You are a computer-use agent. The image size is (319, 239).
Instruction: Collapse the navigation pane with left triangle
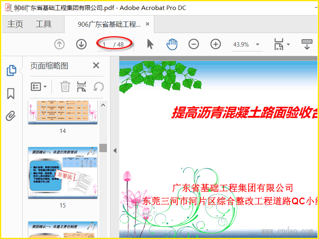pos(115,151)
